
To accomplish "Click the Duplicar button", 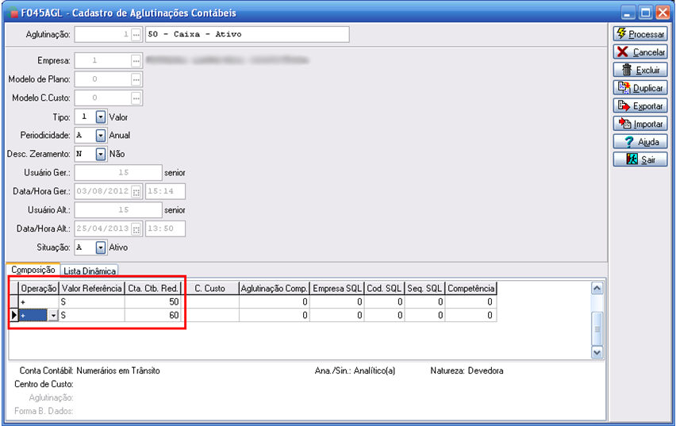I will (640, 88).
